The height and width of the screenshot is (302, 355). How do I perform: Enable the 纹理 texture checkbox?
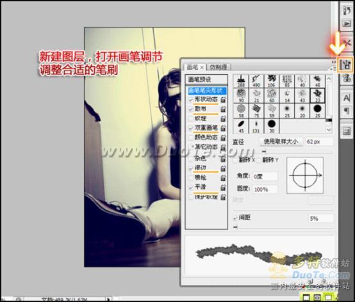pos(191,118)
